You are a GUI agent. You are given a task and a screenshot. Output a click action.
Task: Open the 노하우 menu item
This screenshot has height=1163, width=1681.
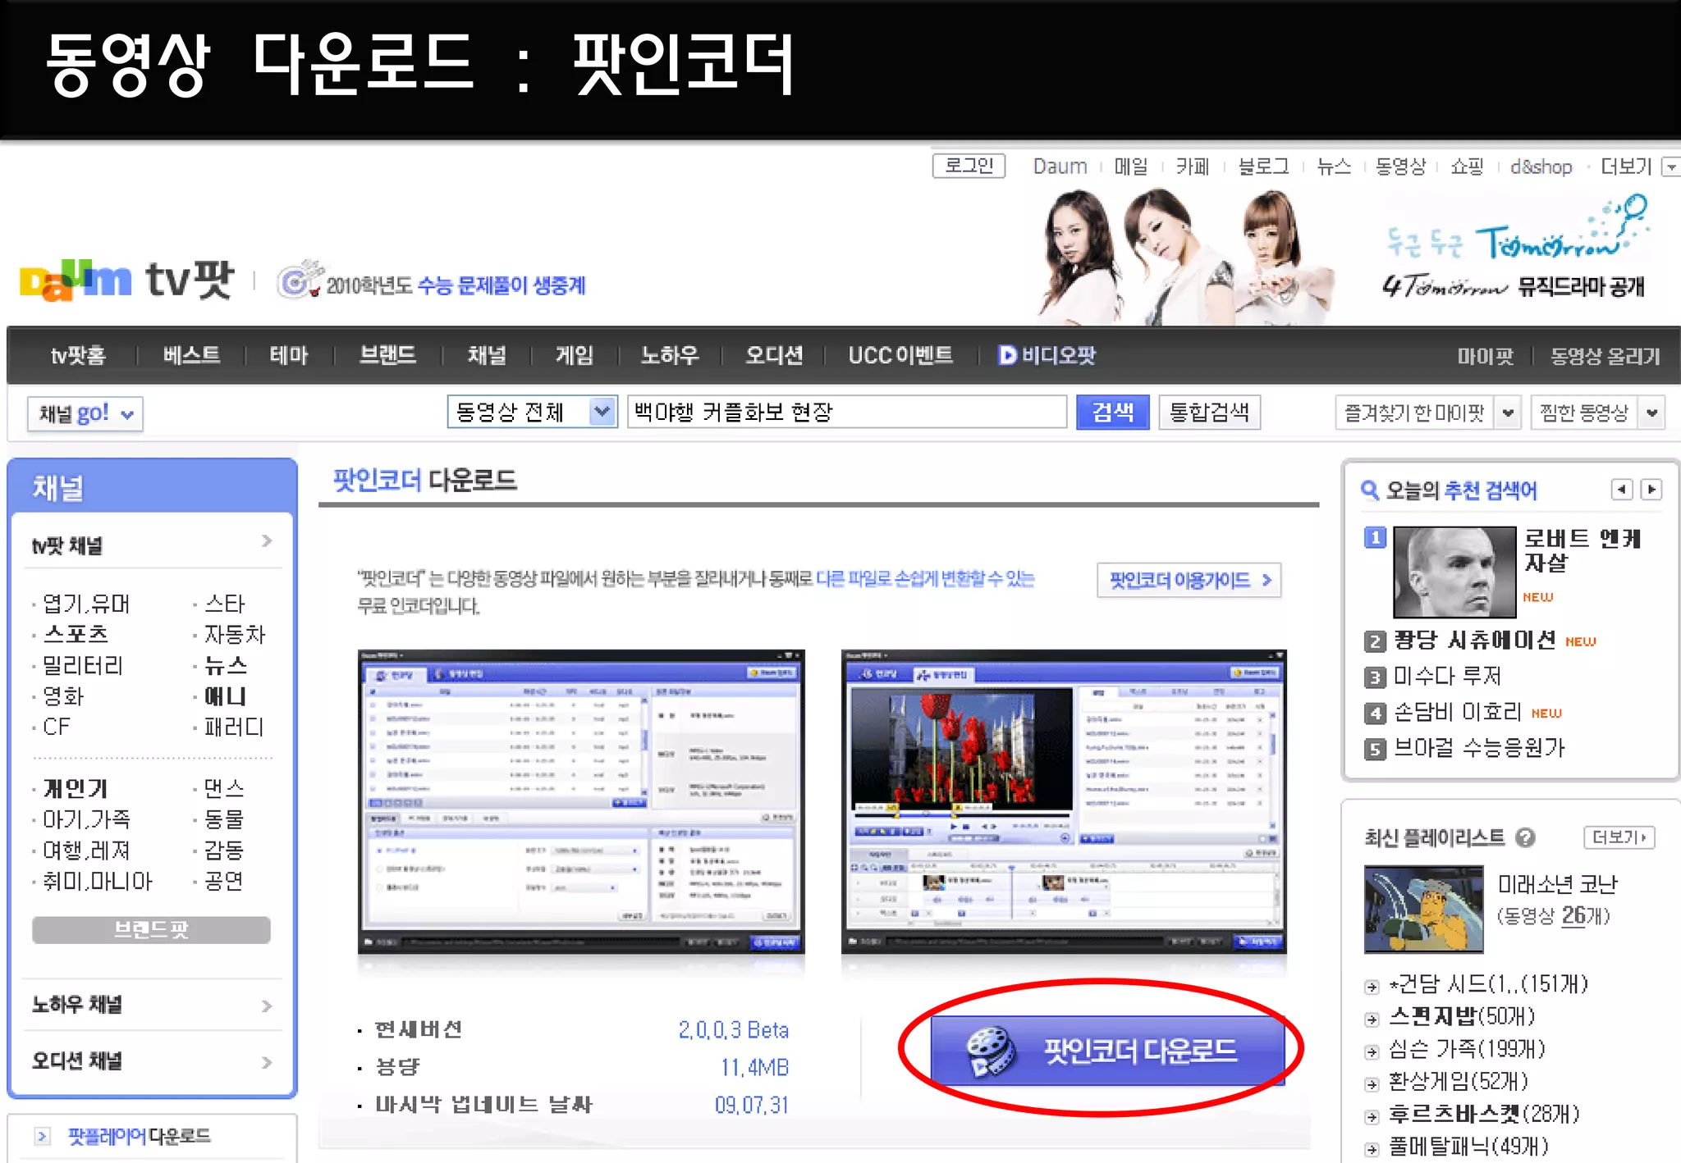(x=669, y=355)
